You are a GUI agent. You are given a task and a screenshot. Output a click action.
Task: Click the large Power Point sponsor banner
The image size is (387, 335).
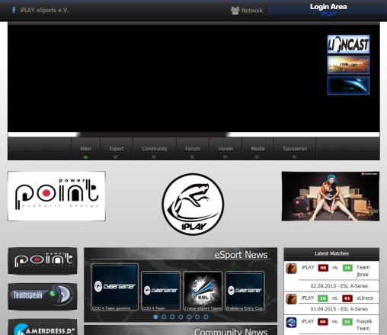[56, 196]
